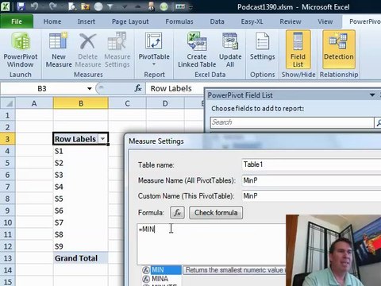Click cell containing S9

81,246
